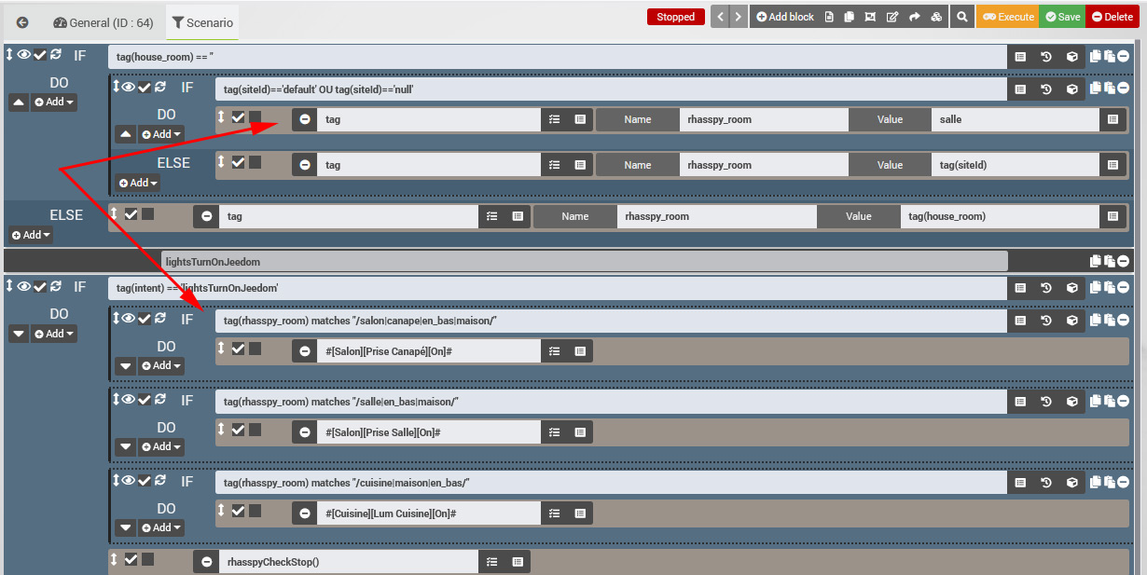
Task: Toggle eye visibility of siteId IF block
Action: (129, 87)
